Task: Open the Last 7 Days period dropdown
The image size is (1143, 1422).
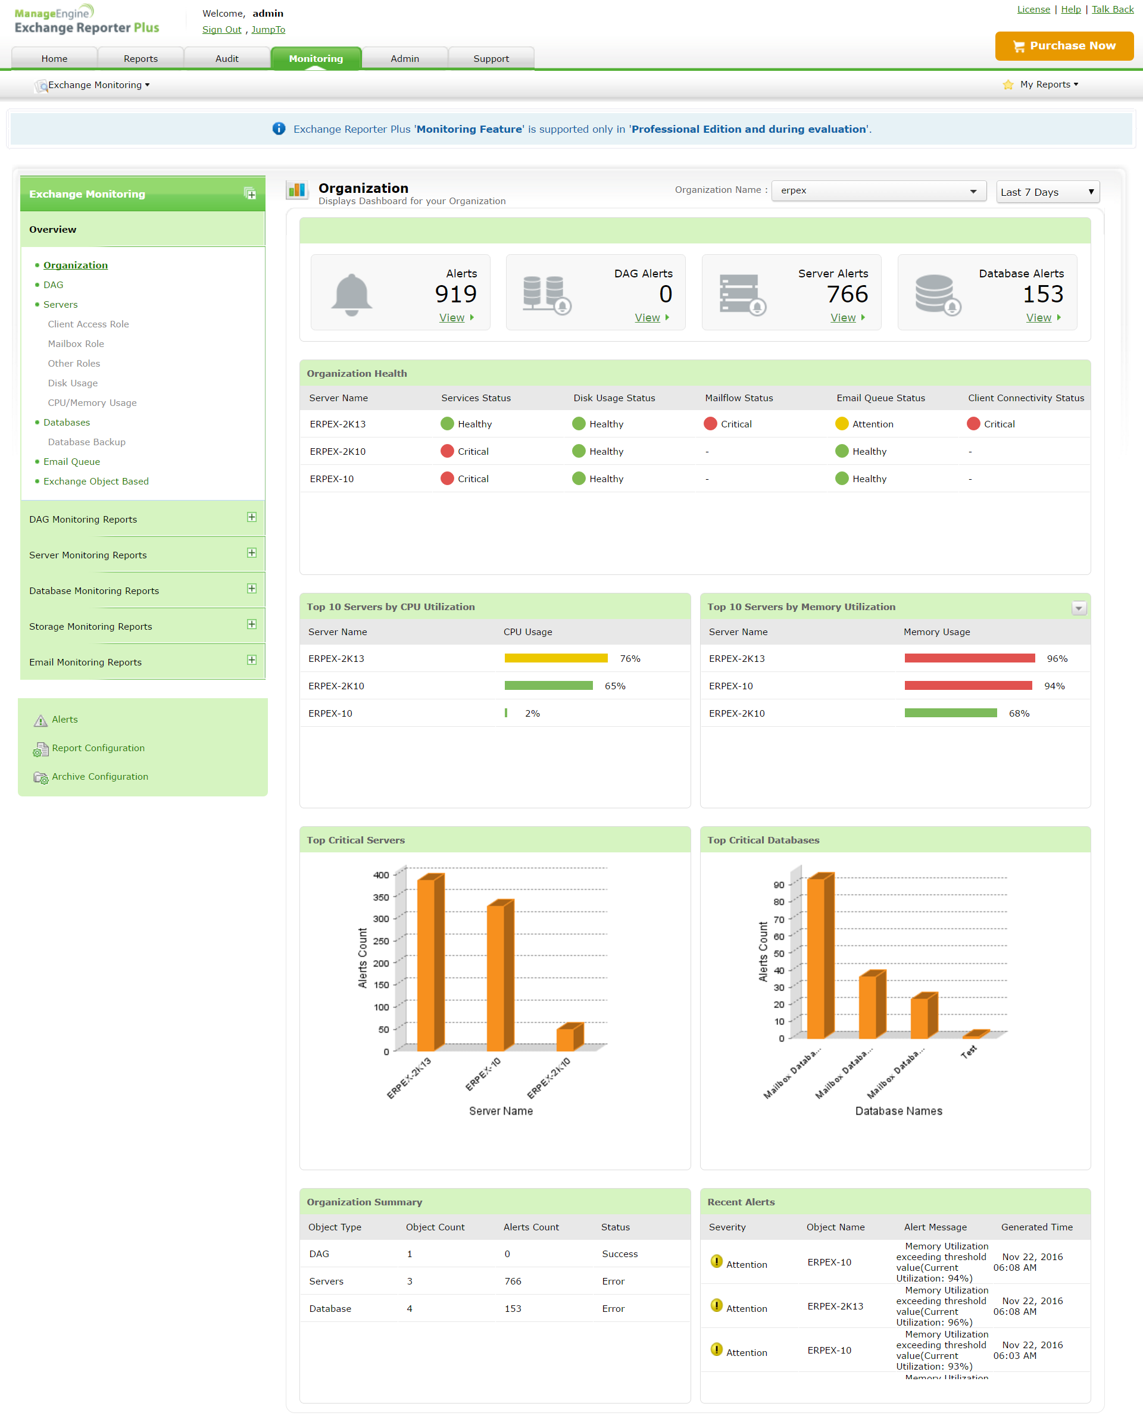Action: [x=1047, y=192]
